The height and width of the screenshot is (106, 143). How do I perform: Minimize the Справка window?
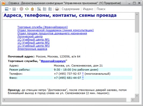[129, 3]
